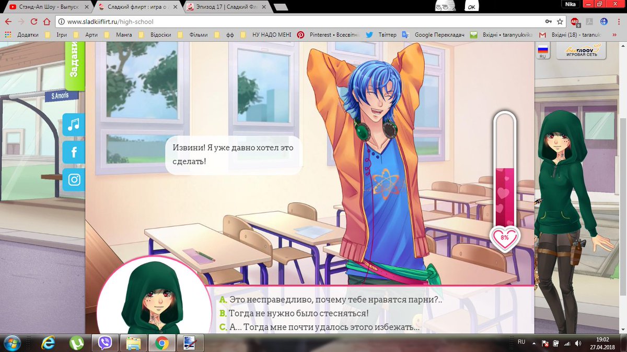Go forward in browser history
The image size is (627, 352).
(x=21, y=22)
